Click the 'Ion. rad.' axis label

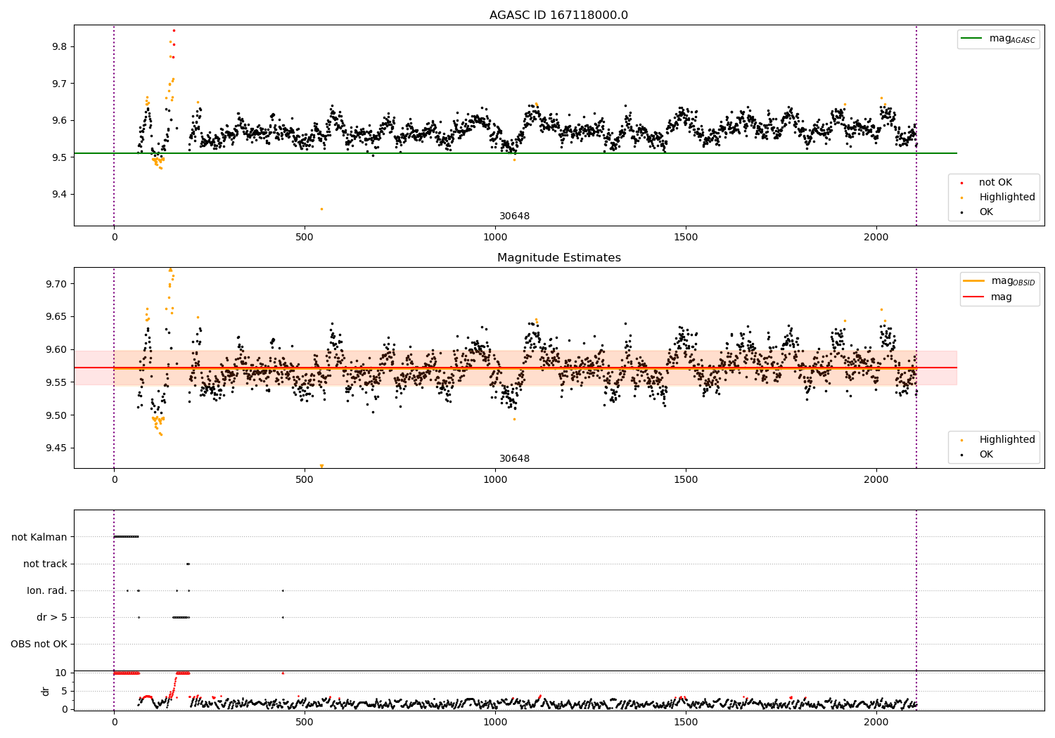(47, 591)
